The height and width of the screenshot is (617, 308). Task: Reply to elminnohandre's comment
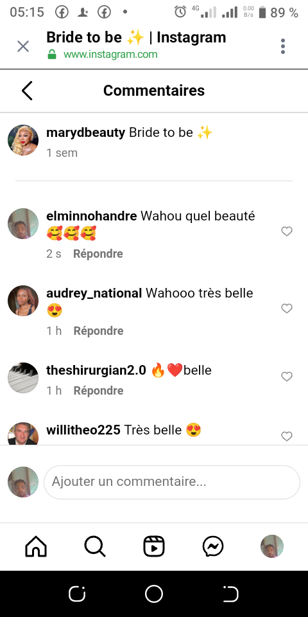98,254
